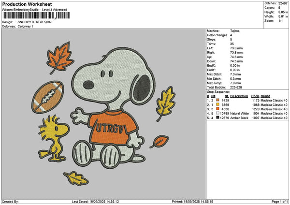The image size is (290, 205).
Task: Click the Trims value 35
Action: [232, 44]
